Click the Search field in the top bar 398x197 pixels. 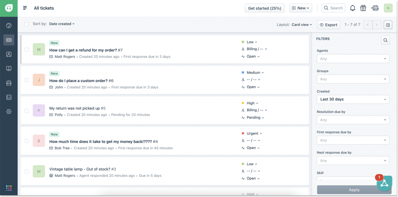click(333, 8)
